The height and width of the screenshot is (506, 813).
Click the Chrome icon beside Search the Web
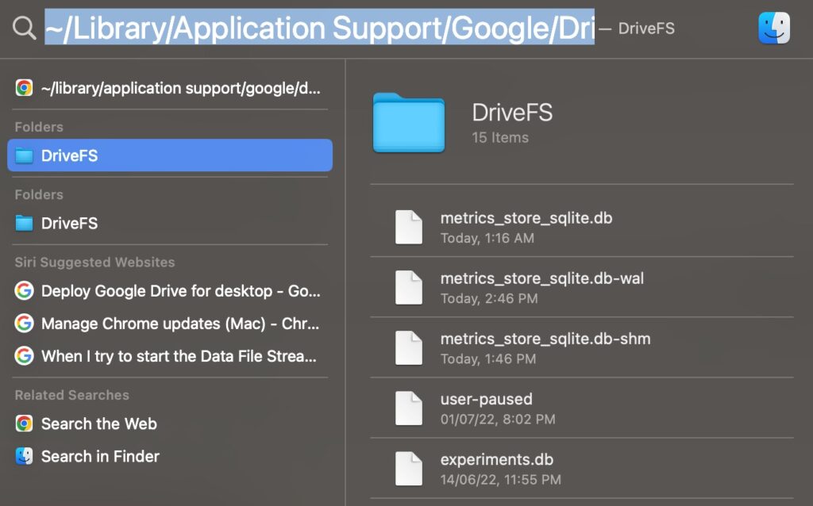(23, 424)
